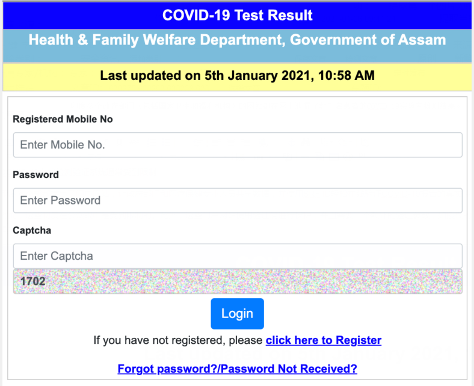Click the blue Login button
The height and width of the screenshot is (386, 474).
point(238,313)
